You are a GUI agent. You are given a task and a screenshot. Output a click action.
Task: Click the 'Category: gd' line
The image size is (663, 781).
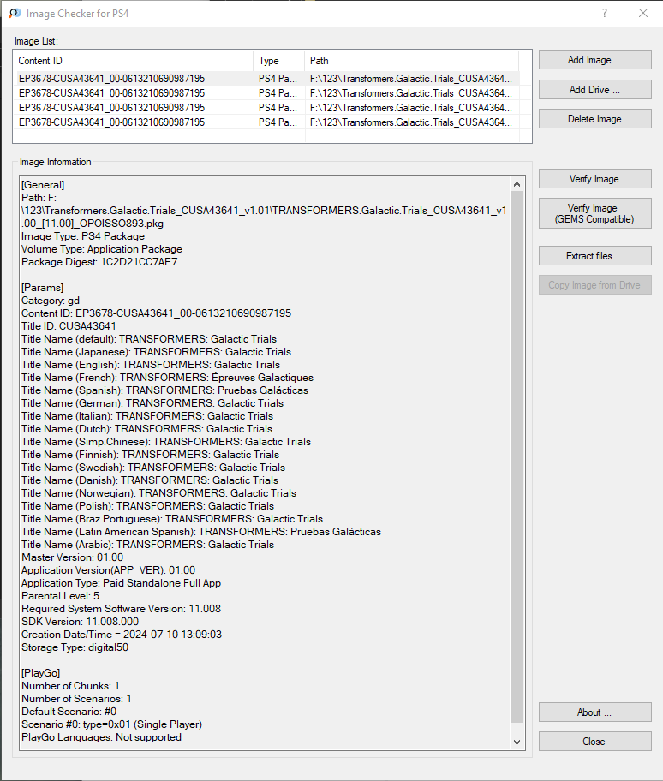[x=51, y=301]
